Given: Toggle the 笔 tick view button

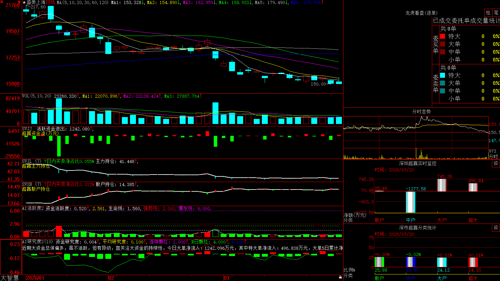Looking at the screenshot, I should 496,12.
